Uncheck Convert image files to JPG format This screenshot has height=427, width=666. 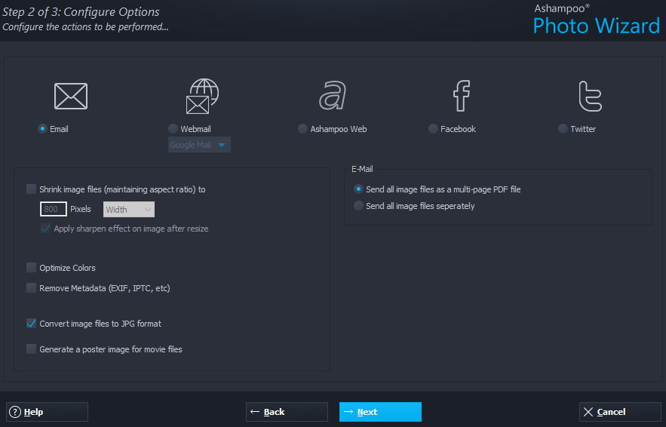pyautogui.click(x=31, y=324)
